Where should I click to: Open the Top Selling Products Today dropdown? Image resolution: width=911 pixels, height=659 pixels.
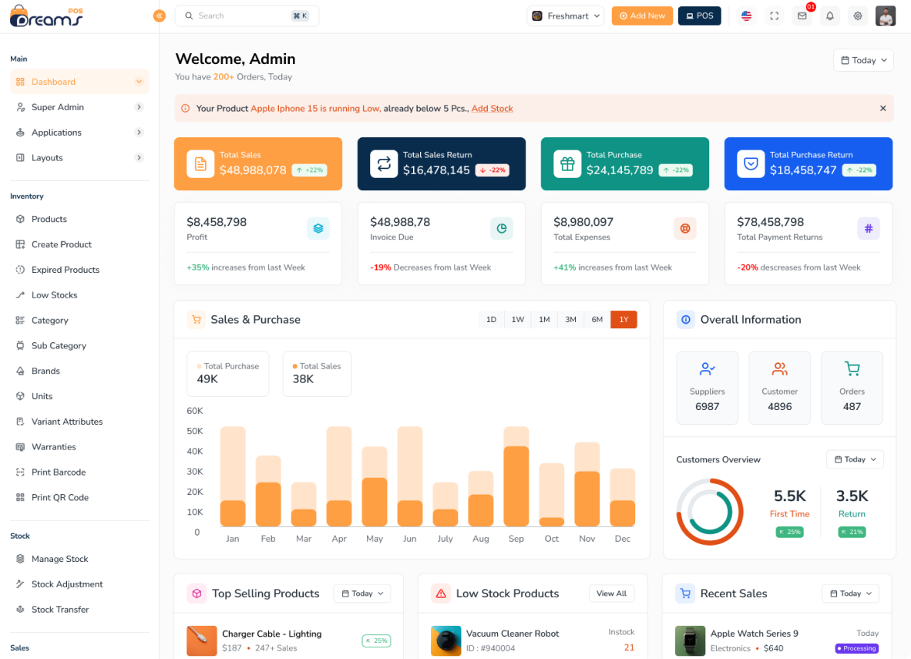[x=362, y=593]
